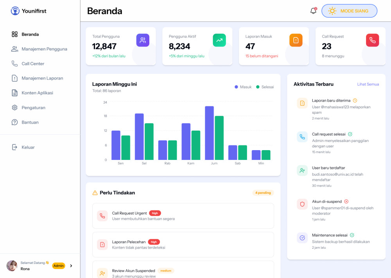
Task: Click the Maintenance selesai check icon
Action: point(302,238)
